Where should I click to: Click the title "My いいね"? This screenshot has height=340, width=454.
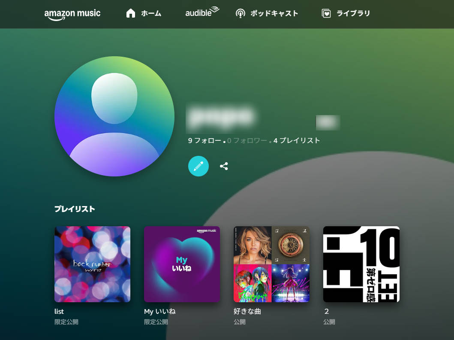pos(160,312)
